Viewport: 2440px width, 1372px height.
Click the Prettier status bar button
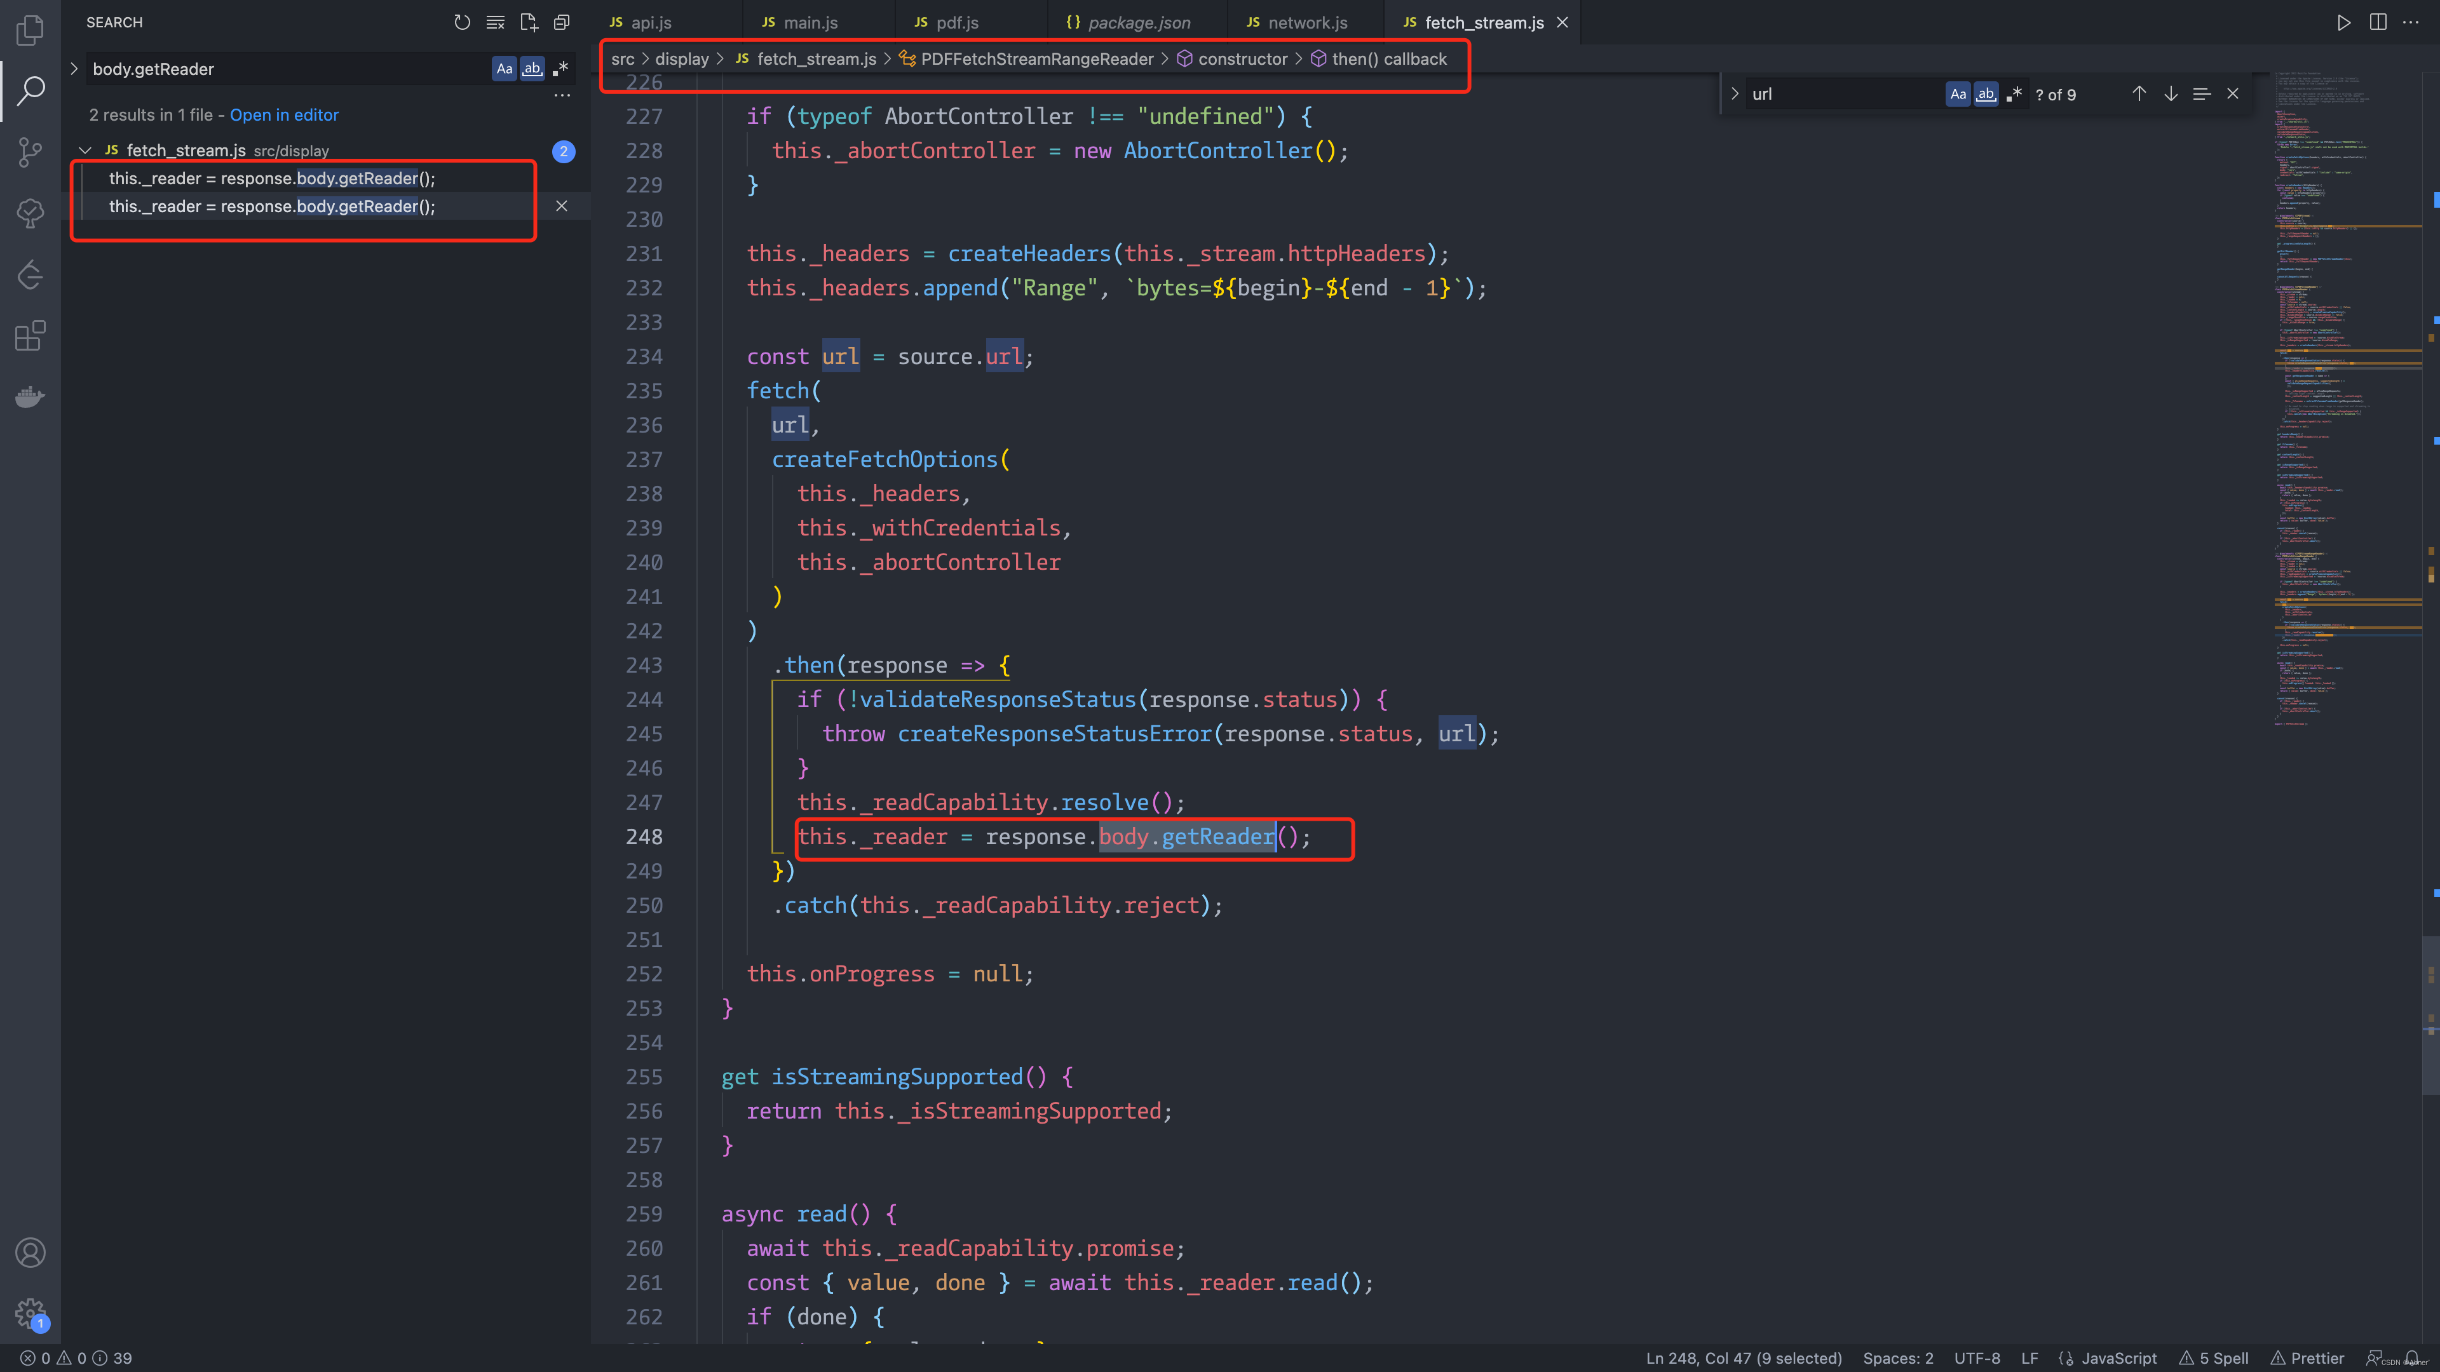(2307, 1358)
